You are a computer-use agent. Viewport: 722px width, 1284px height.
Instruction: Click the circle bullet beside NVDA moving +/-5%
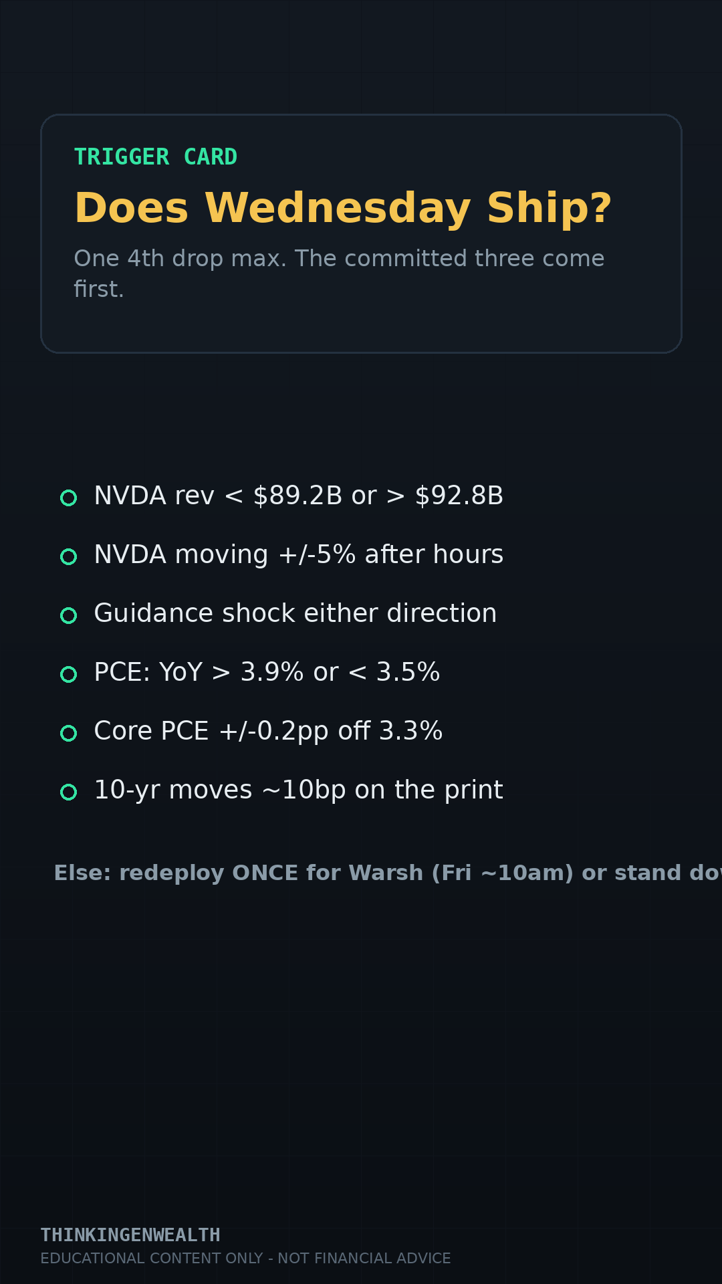68,556
